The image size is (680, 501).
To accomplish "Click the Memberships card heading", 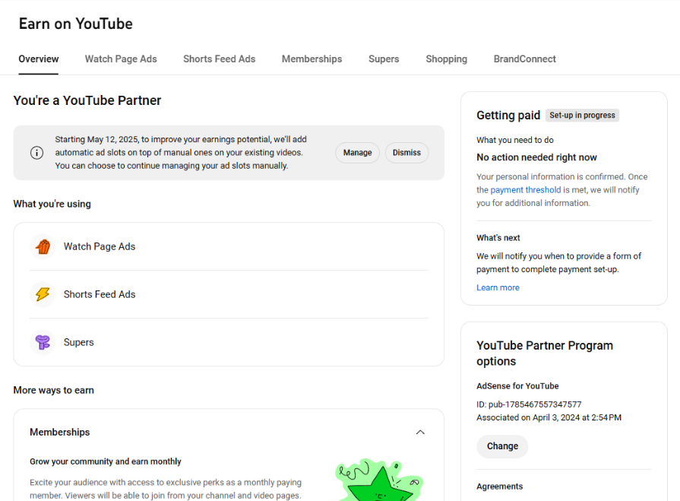I will [x=60, y=432].
